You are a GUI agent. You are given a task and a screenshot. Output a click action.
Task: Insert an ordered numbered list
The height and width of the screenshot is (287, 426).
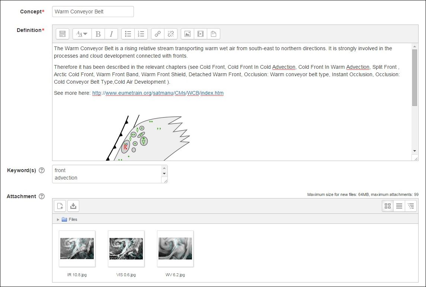[141, 34]
